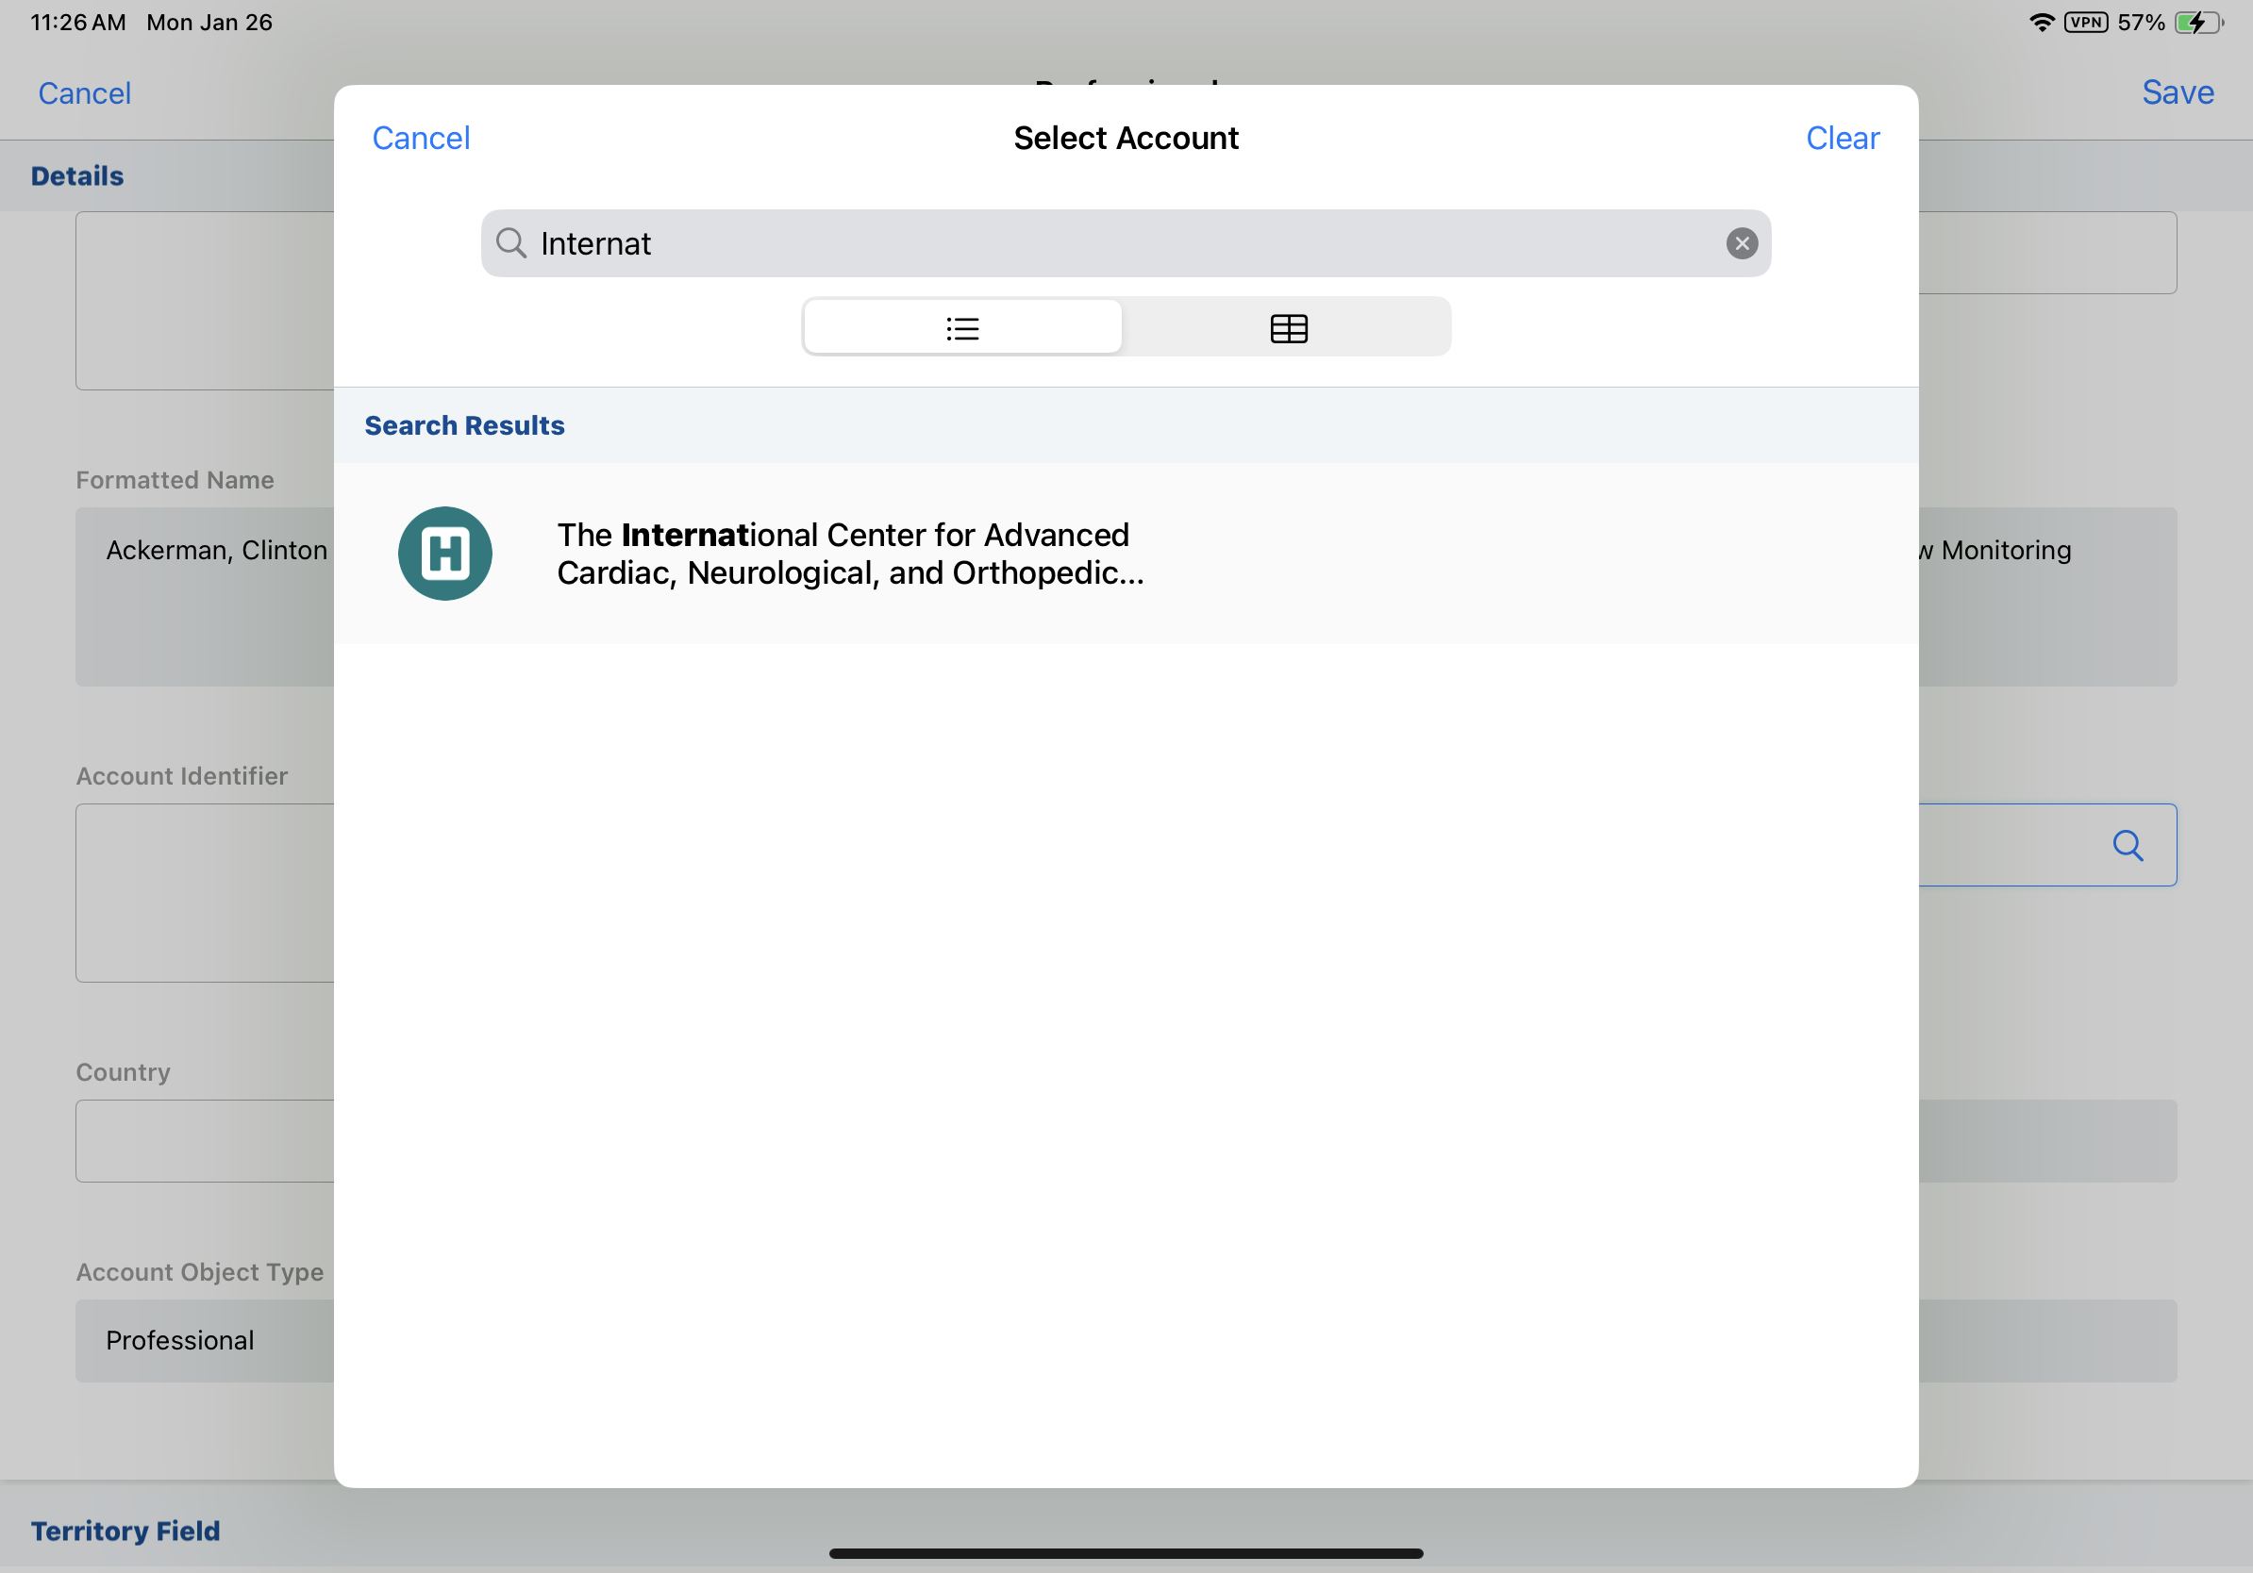
Task: Select The International Center for Advanced result
Action: tap(850, 554)
